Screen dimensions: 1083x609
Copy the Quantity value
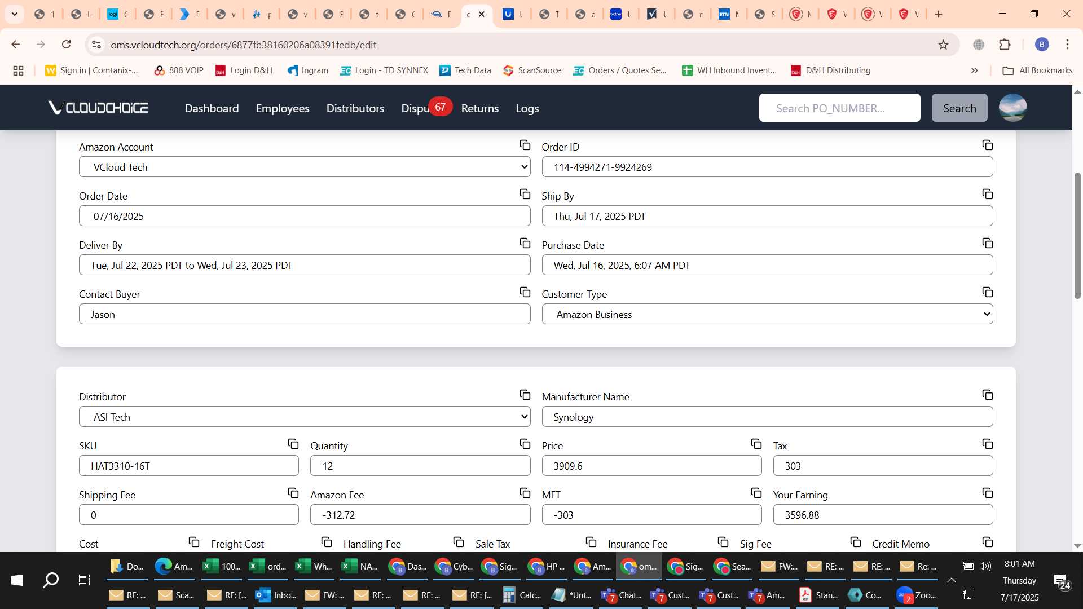(x=525, y=444)
